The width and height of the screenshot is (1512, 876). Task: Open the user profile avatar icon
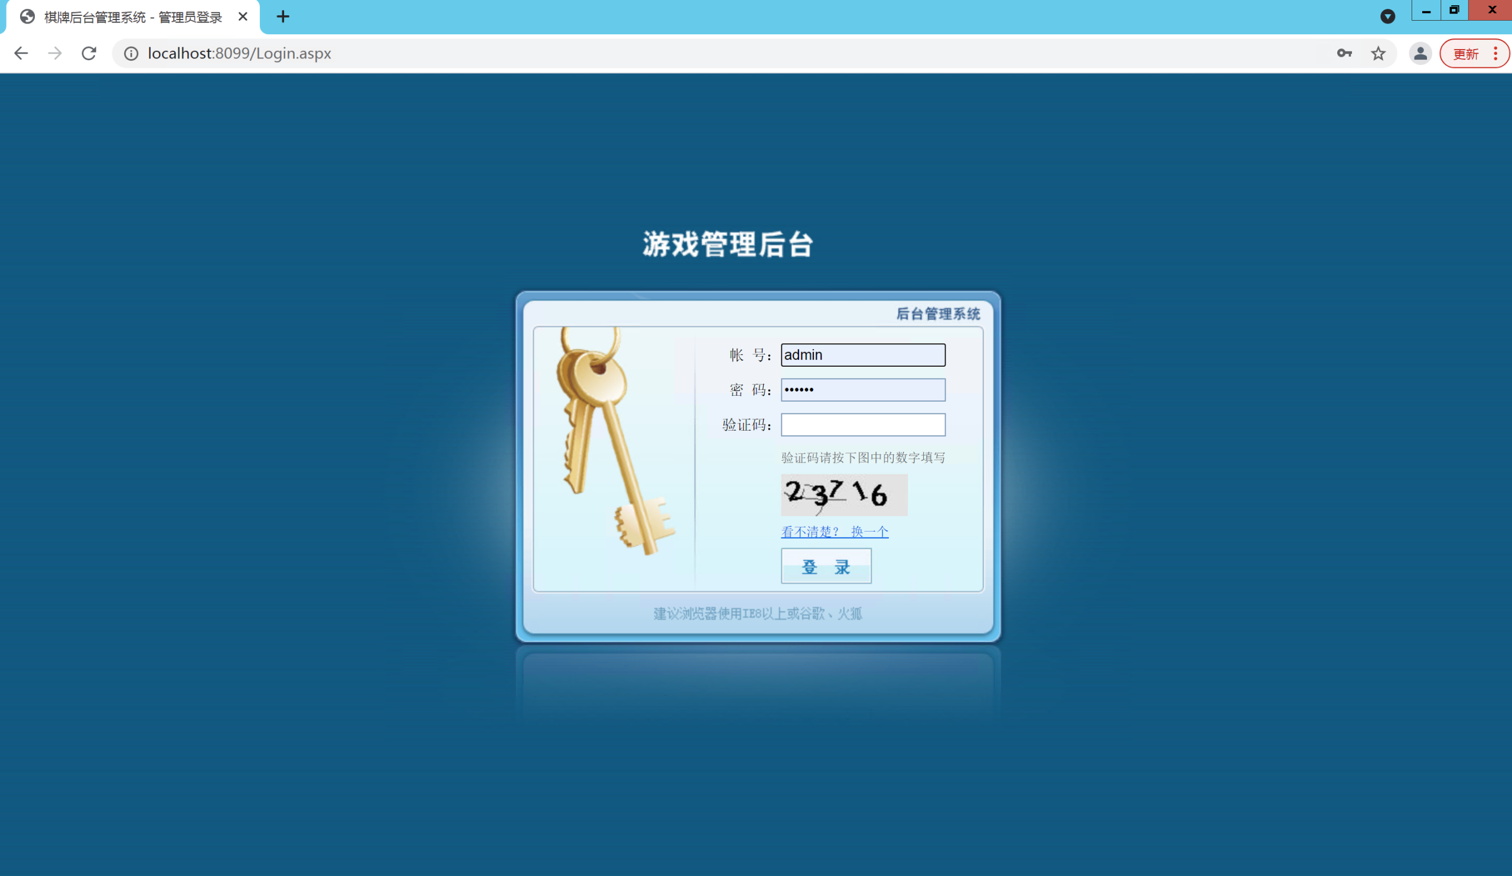coord(1420,53)
